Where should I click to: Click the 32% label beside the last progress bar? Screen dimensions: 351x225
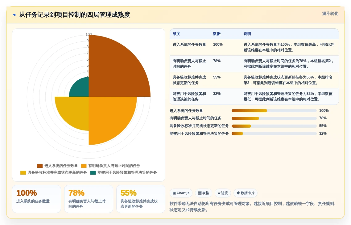[x=323, y=134]
